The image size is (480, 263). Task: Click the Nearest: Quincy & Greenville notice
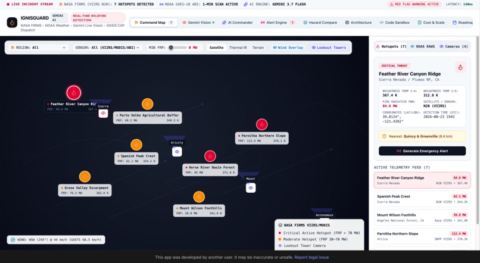(422, 136)
